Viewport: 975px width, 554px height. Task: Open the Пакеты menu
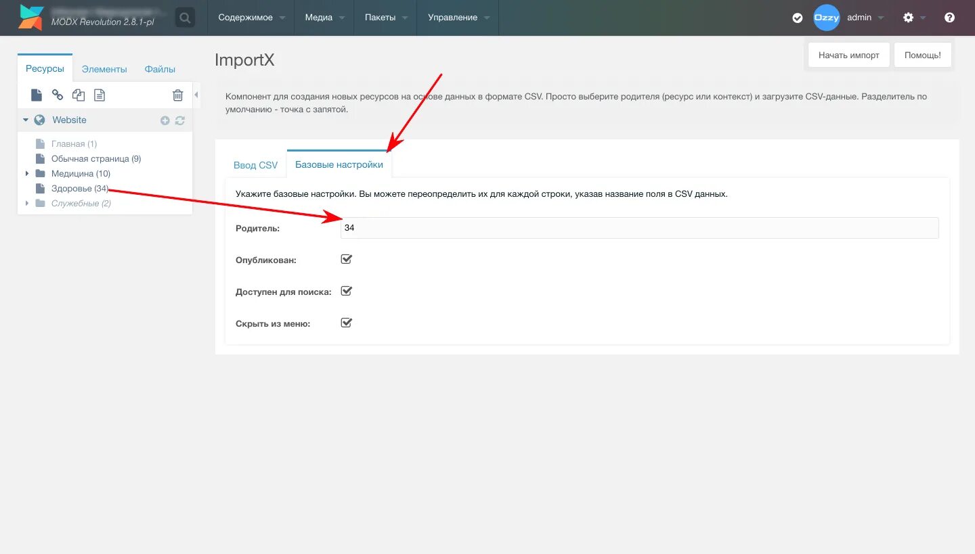click(380, 18)
